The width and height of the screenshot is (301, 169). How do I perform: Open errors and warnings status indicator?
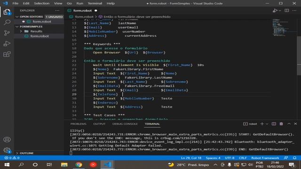point(12,158)
